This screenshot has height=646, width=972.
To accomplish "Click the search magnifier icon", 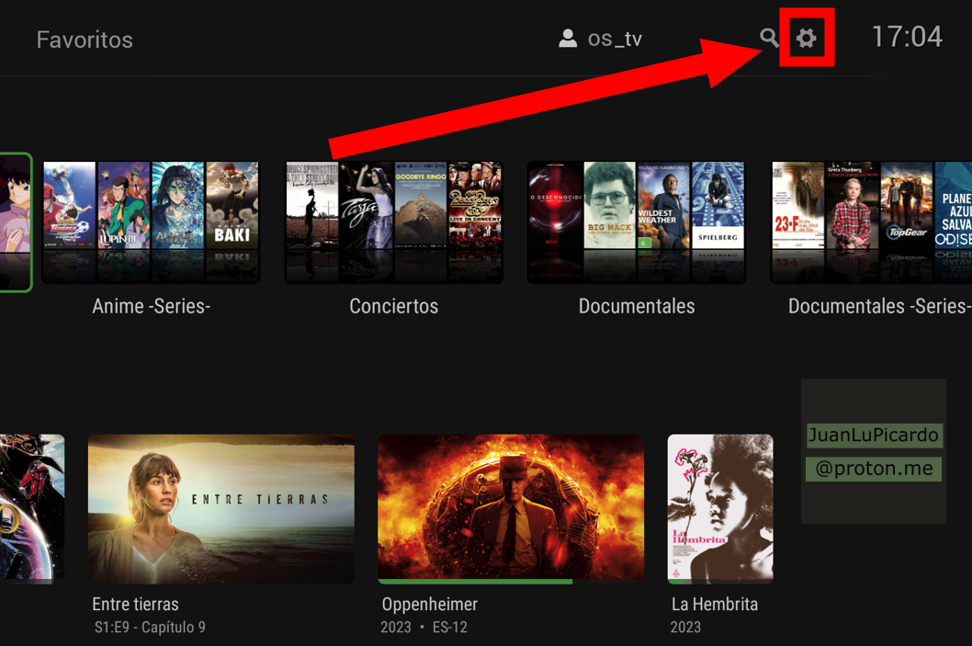I will pyautogui.click(x=769, y=38).
